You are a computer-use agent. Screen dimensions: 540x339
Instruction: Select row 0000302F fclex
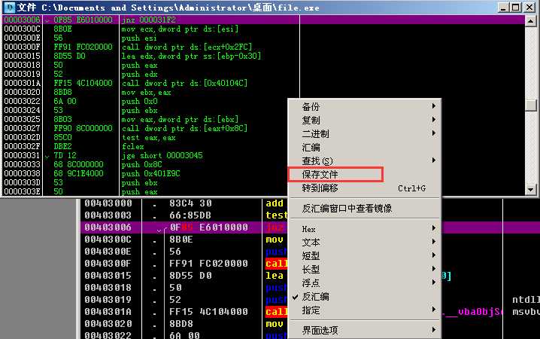point(263,146)
